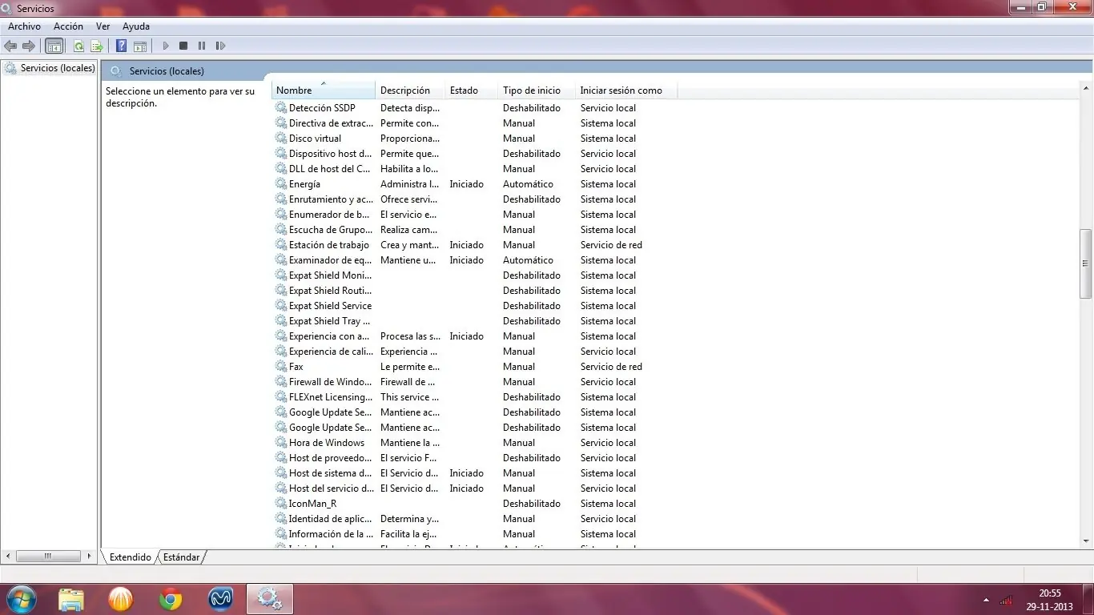
Task: Open Help with the blue question-mark icon
Action: [x=122, y=46]
